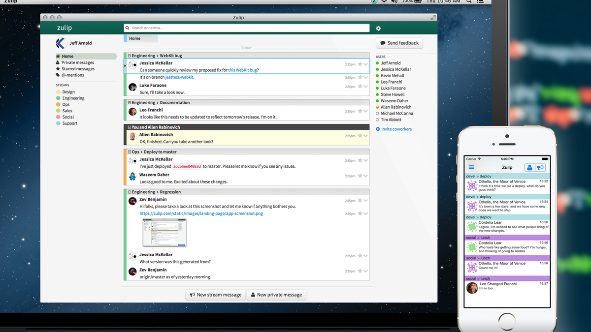The image size is (591, 332).
Task: Open the app-screenshot.png URL link
Action: (x=201, y=214)
